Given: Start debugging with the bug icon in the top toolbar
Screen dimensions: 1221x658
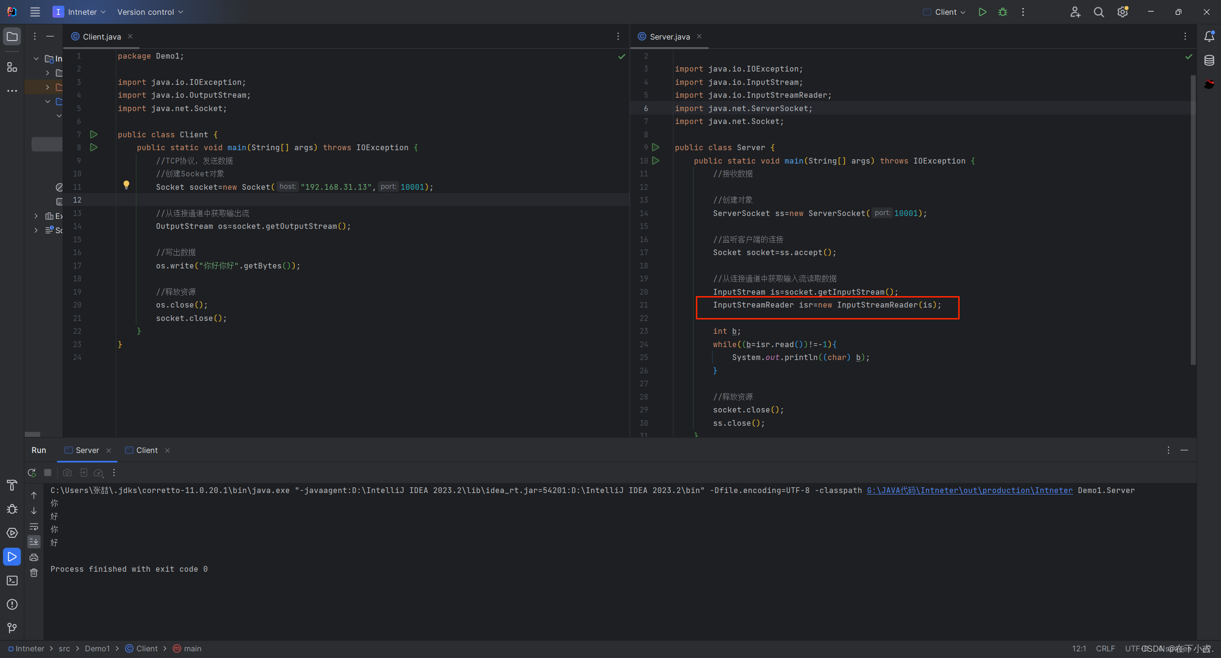Looking at the screenshot, I should click(x=1003, y=12).
